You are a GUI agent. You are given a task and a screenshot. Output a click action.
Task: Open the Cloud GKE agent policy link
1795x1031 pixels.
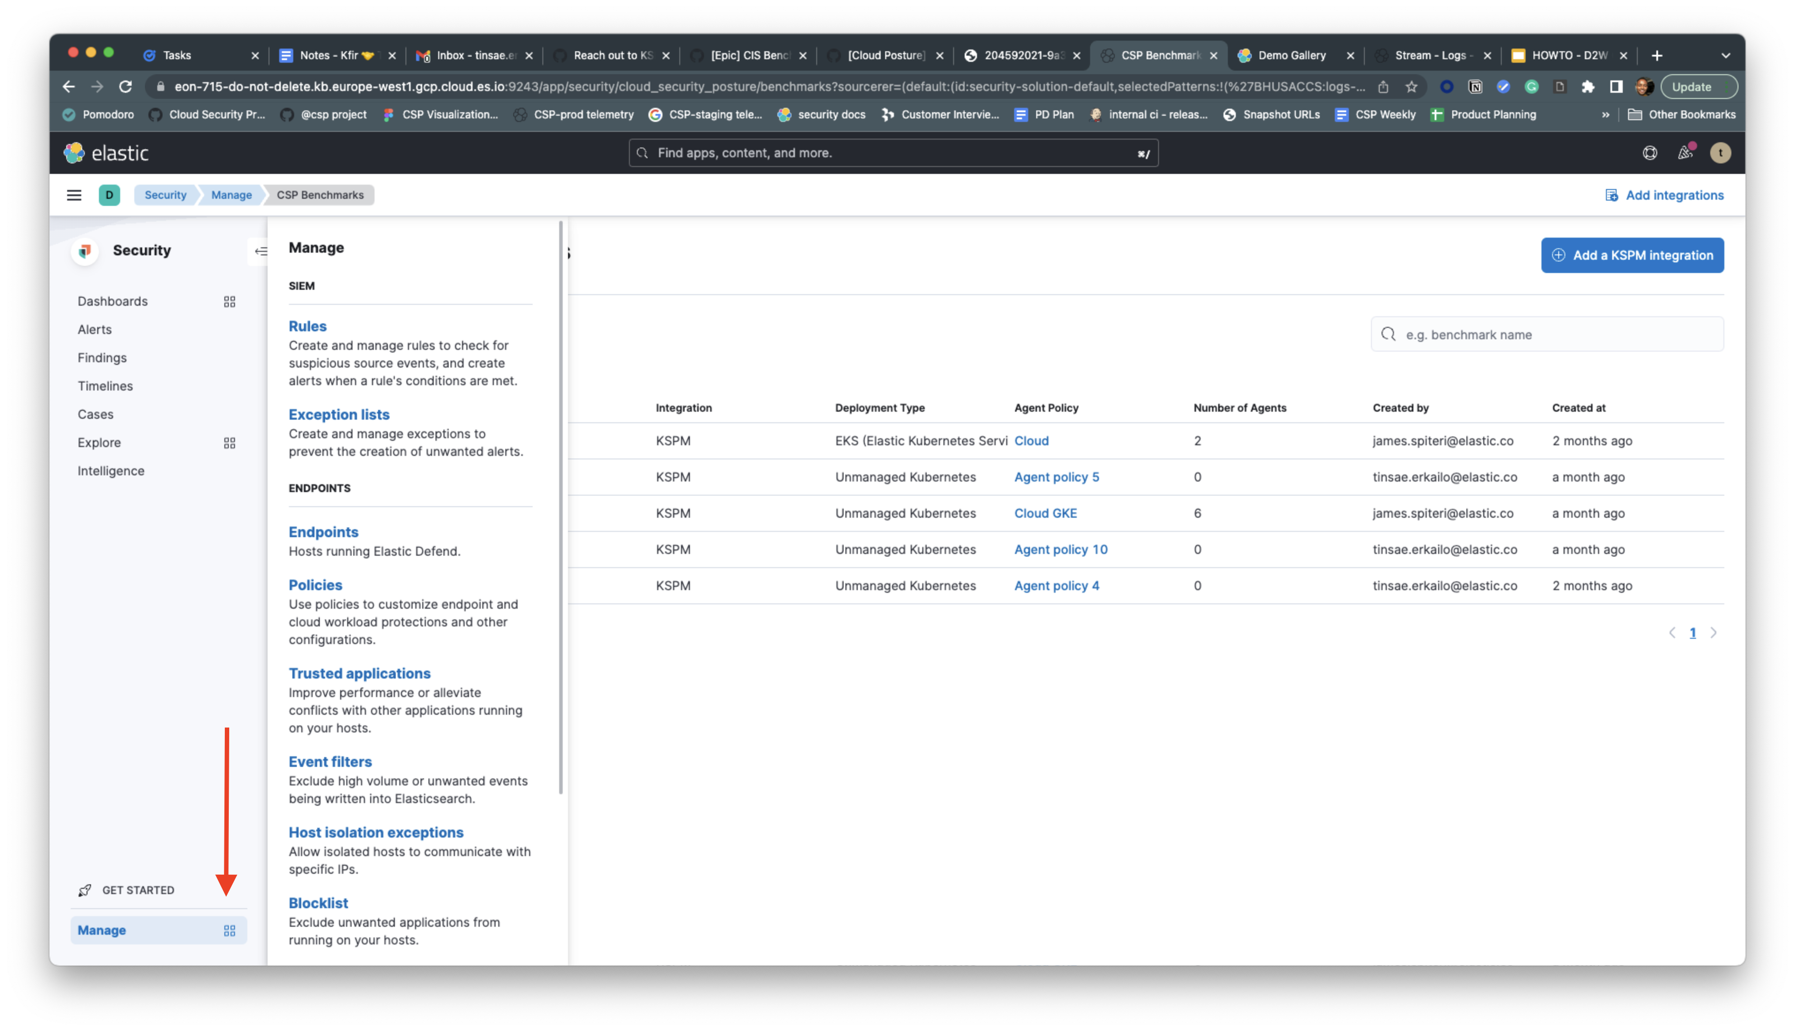coord(1045,513)
